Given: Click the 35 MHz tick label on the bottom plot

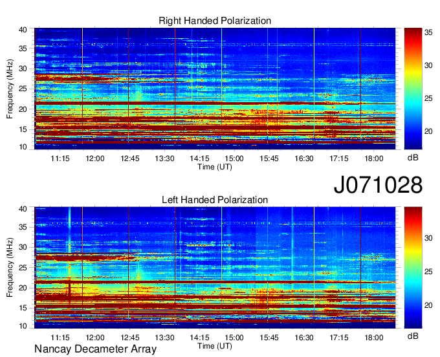Looking at the screenshot, I should pos(23,227).
